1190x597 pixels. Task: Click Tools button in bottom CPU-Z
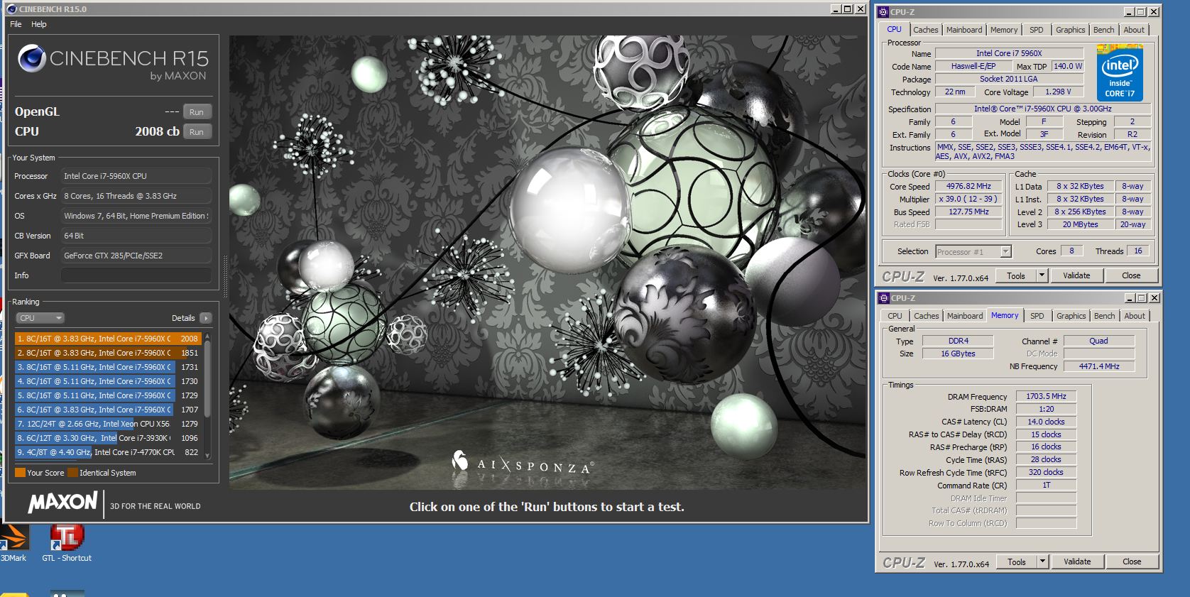(1017, 562)
